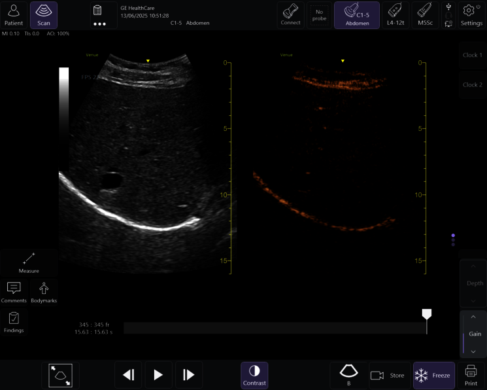Play the cine loop
Viewport: 487px width, 390px height.
pos(158,375)
